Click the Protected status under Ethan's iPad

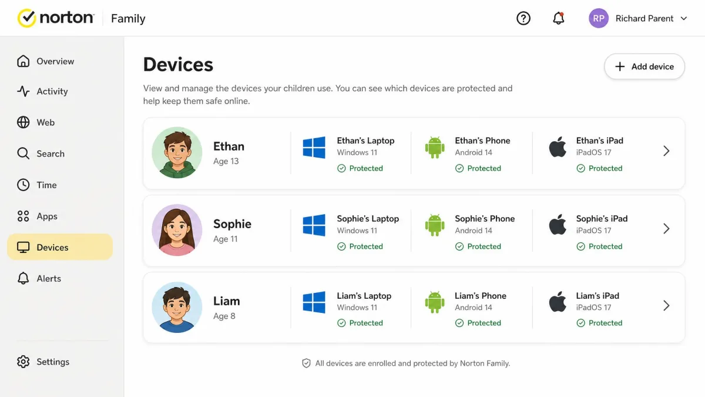tap(599, 168)
